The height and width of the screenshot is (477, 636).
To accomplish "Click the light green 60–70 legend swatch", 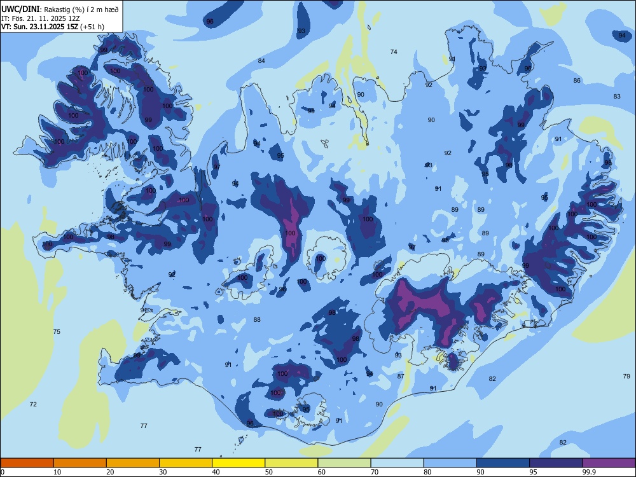I will click(344, 463).
